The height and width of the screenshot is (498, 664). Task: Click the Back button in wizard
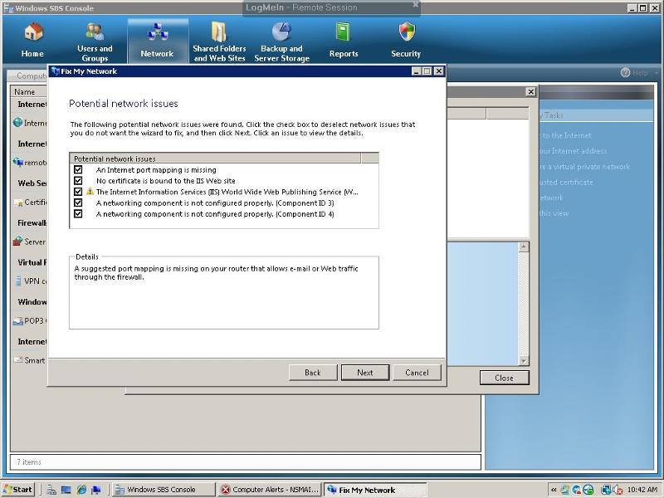[x=313, y=373]
